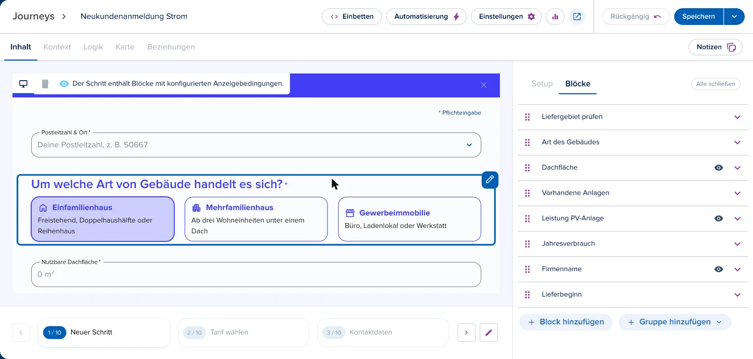Switch to the Setup panel tab
The height and width of the screenshot is (359, 753).
pyautogui.click(x=542, y=84)
